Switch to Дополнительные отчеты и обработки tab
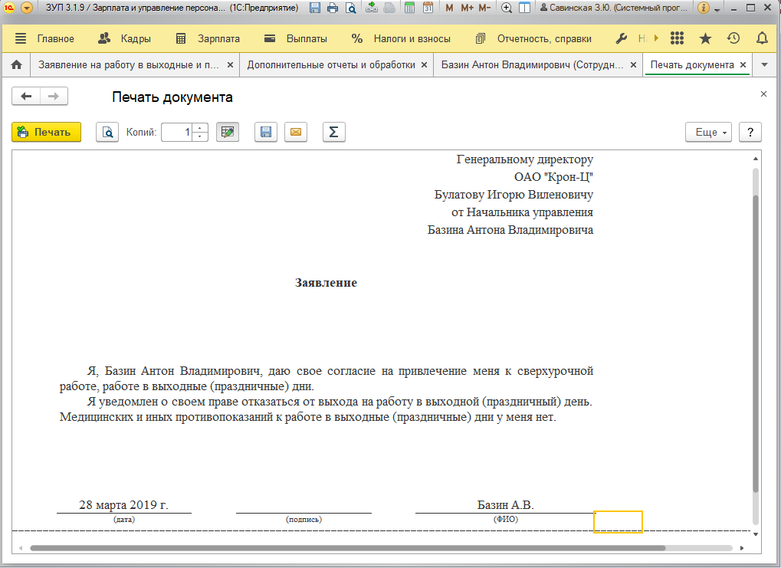Screen dimensions: 781x568 [x=331, y=64]
